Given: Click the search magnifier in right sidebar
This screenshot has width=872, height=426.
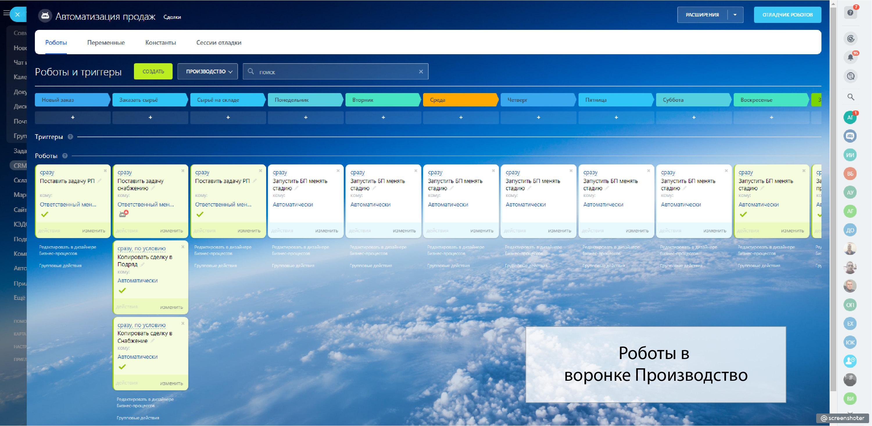Looking at the screenshot, I should [850, 97].
